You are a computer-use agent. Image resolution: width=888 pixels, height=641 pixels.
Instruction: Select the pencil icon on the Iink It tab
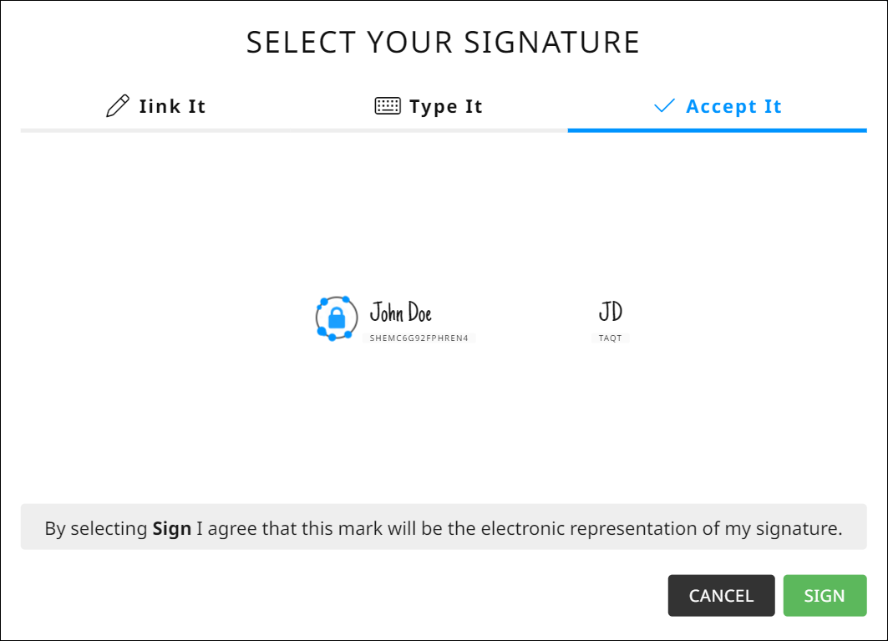pyautogui.click(x=117, y=105)
